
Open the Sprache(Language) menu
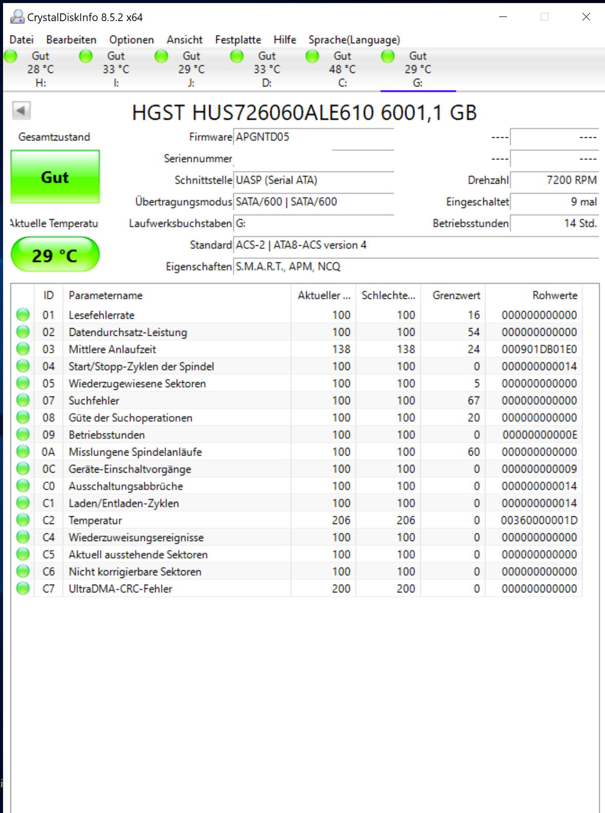point(354,40)
